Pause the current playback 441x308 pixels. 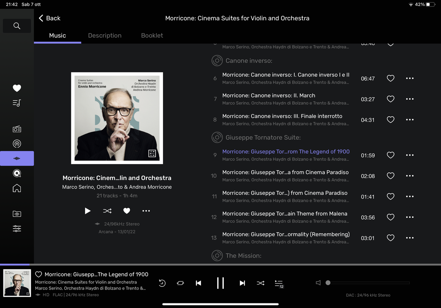[x=220, y=283]
